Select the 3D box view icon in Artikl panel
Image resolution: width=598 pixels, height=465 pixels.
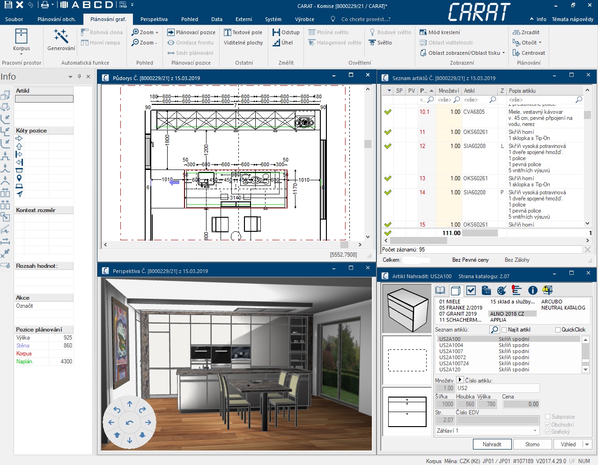[456, 290]
